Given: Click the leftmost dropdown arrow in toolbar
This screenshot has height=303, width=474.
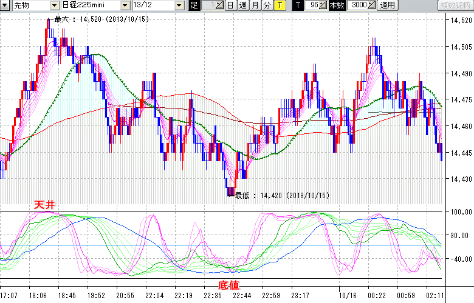Looking at the screenshot, I should pos(5,5).
